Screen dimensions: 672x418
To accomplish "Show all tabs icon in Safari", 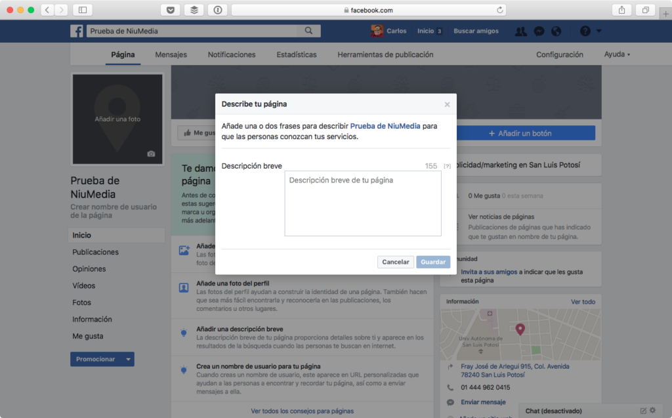I will [646, 10].
